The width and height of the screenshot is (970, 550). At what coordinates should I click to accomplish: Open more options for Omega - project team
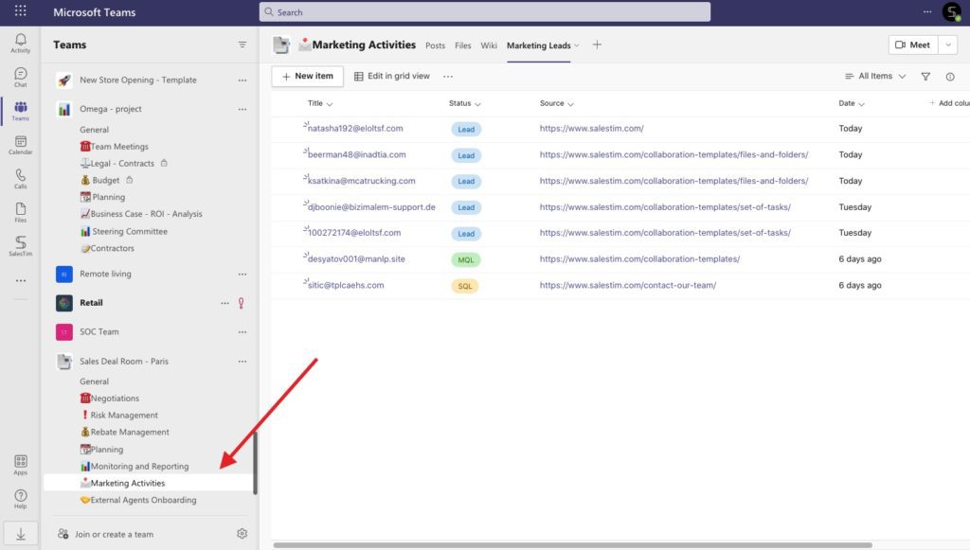coord(242,110)
